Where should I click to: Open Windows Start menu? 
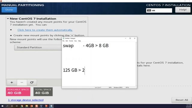(2, 106)
